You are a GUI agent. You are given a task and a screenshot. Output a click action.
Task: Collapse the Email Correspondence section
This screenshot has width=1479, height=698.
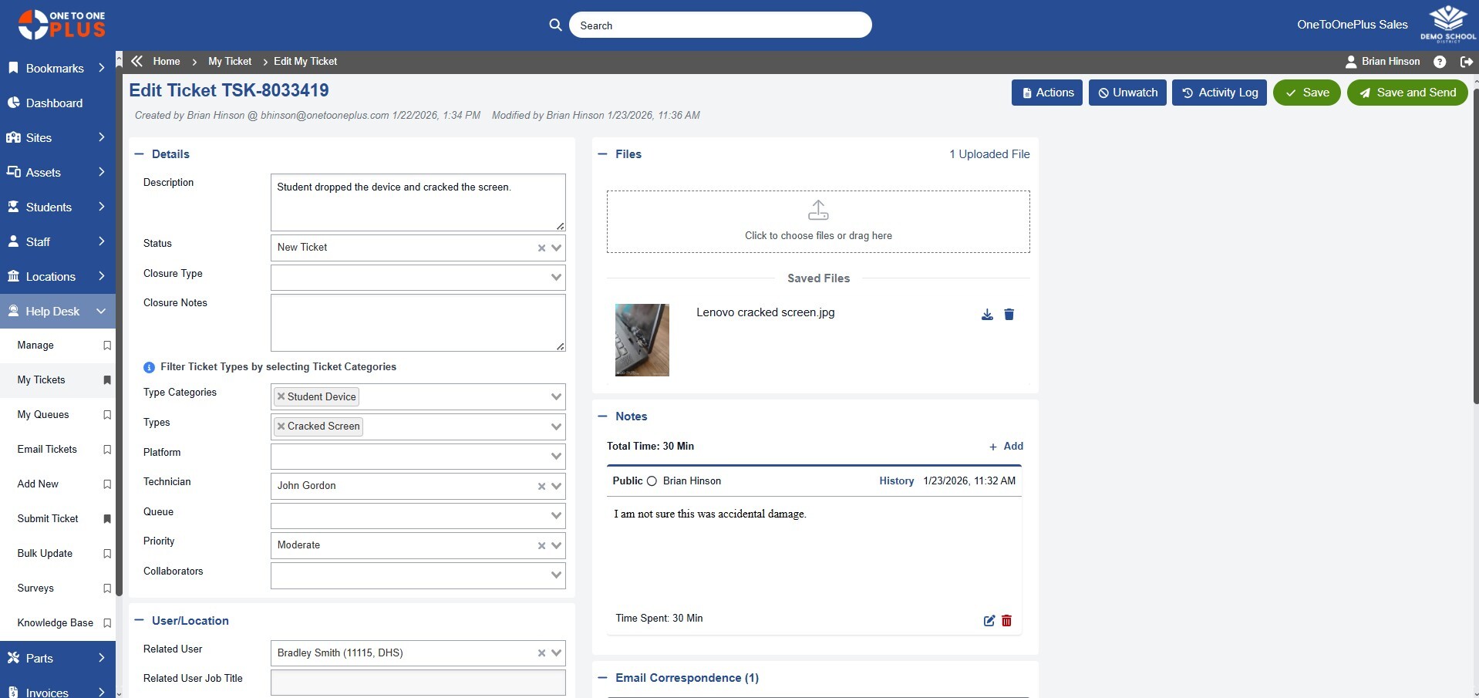602,678
